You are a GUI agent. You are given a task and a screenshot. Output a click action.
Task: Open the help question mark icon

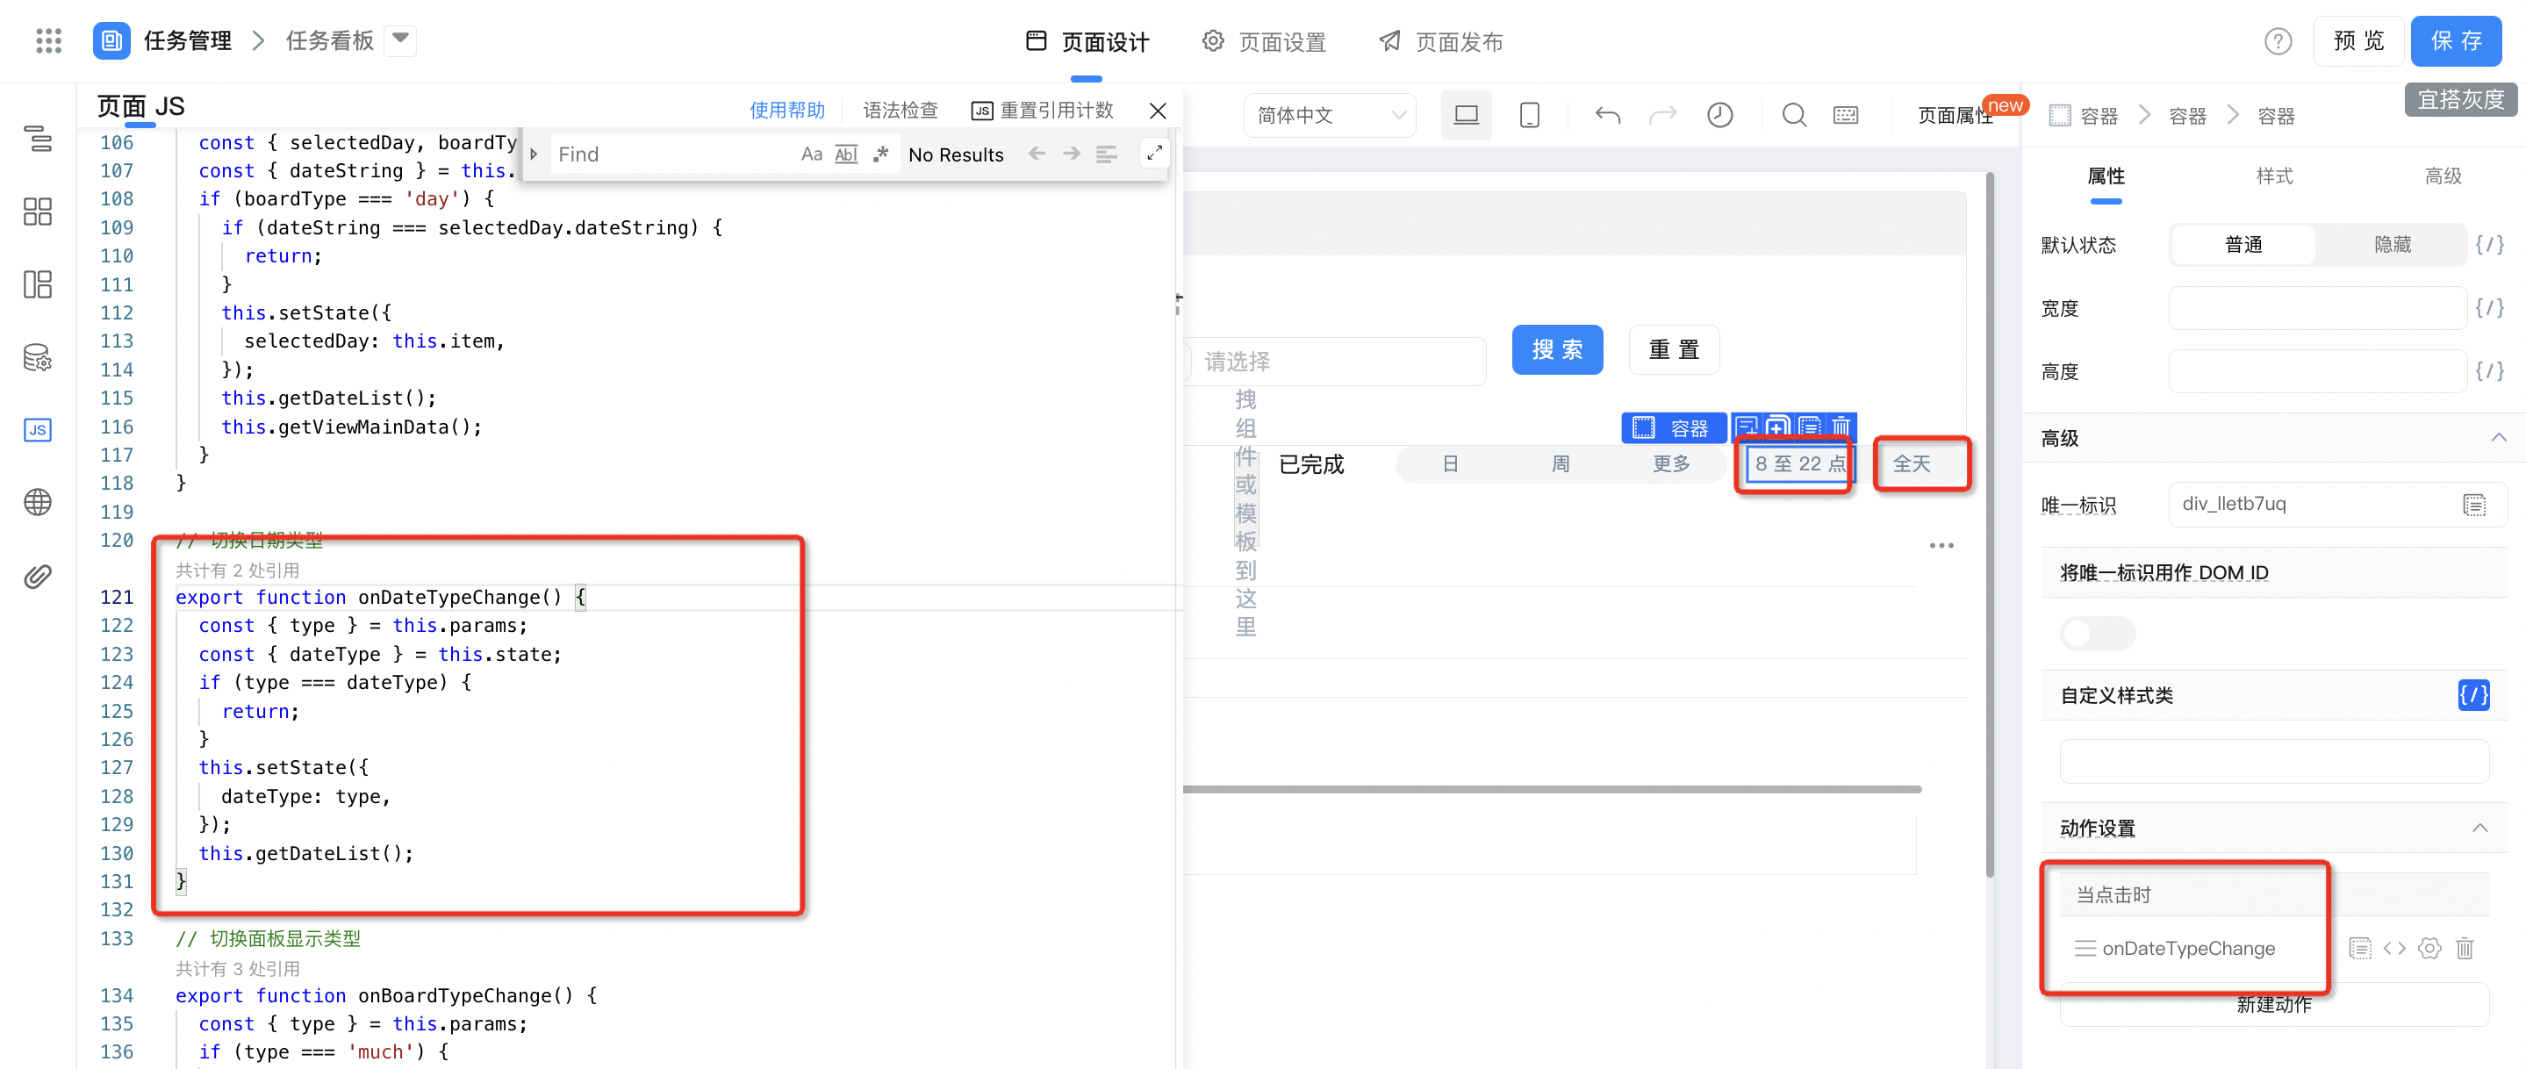tap(2277, 41)
